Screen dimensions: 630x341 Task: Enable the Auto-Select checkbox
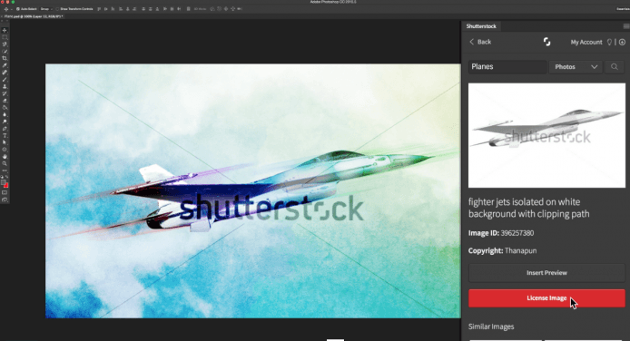(17, 9)
